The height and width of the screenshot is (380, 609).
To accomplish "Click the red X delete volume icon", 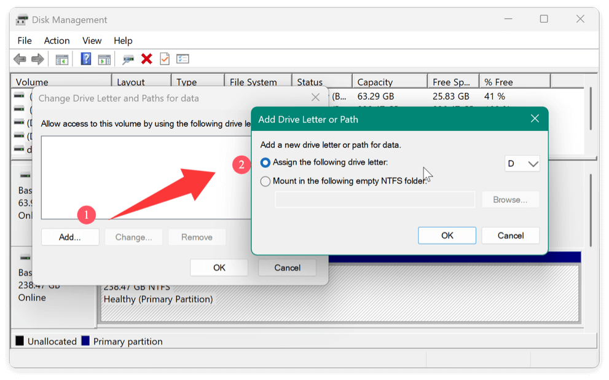I will [146, 59].
